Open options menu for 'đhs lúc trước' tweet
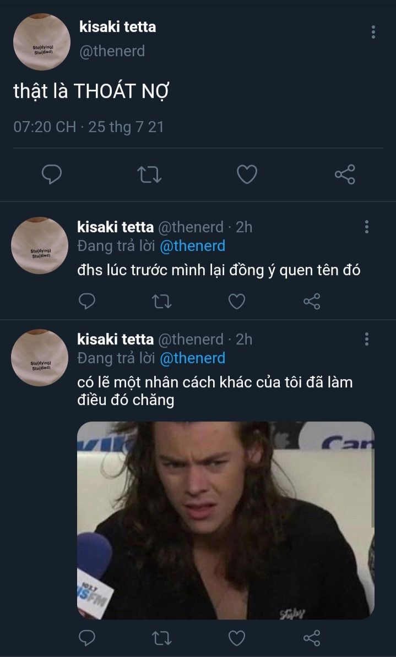Screen dimensions: 396x657 (x=367, y=227)
